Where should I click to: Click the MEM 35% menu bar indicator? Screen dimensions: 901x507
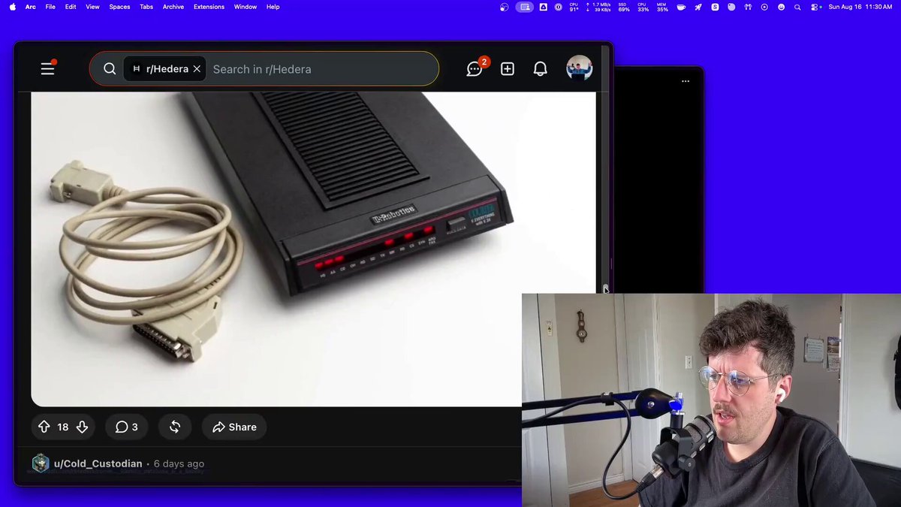click(x=662, y=7)
